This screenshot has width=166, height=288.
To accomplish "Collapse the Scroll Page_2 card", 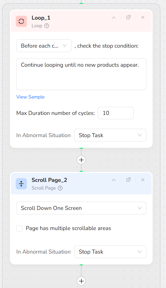I will tap(114, 180).
